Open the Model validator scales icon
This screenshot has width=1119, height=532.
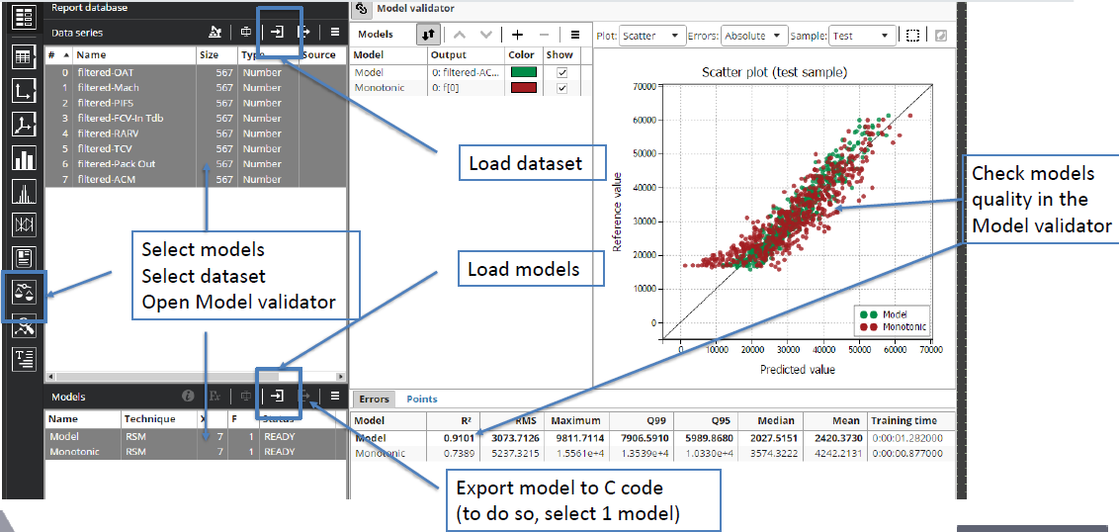25,292
